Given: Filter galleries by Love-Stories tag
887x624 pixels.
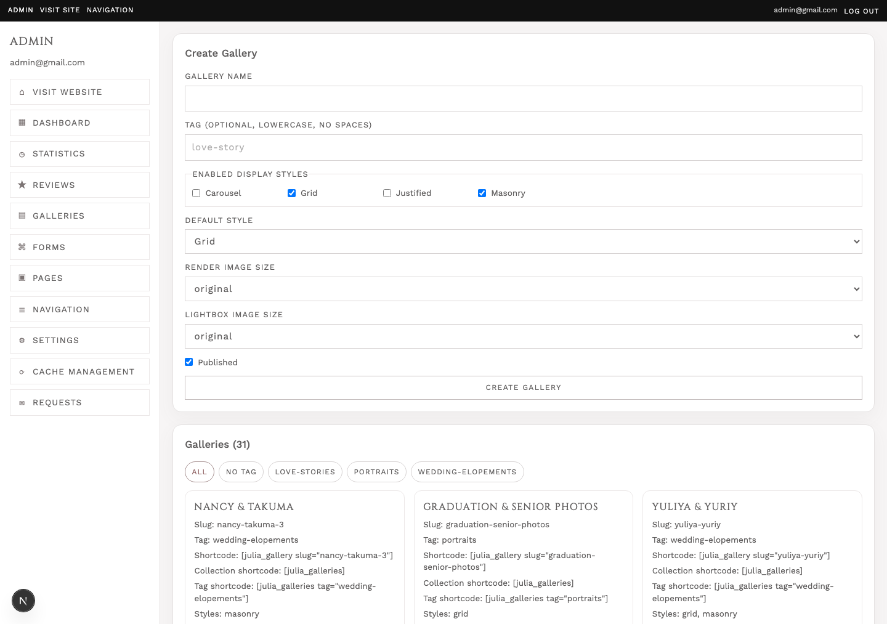Looking at the screenshot, I should [305, 472].
